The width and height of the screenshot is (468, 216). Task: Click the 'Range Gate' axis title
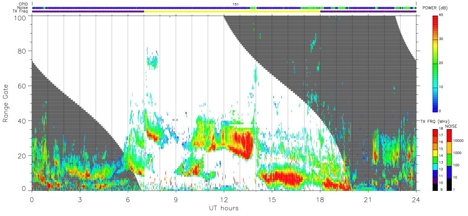6,104
